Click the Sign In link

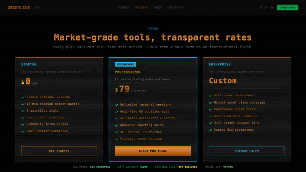267,8
